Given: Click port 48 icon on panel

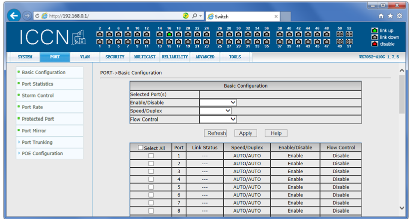Looking at the screenshot, I should pos(327,34).
